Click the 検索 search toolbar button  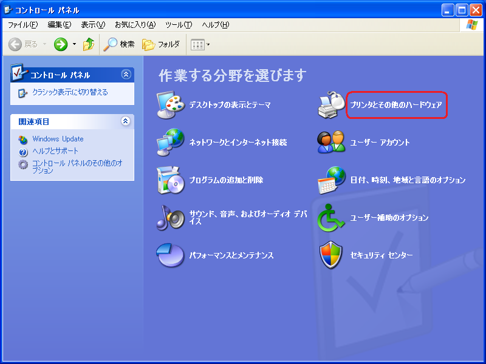point(118,44)
